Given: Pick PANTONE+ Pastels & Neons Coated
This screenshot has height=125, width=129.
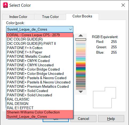Looking at the screenshot, I should coord(40,78).
